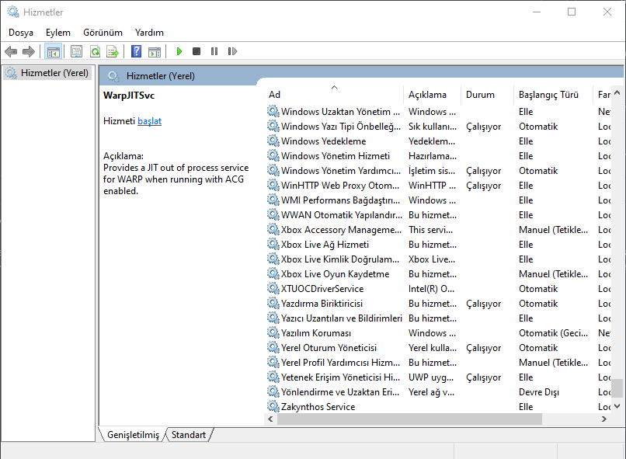Click the Refresh toolbar icon
Image resolution: width=626 pixels, height=459 pixels.
[x=95, y=51]
